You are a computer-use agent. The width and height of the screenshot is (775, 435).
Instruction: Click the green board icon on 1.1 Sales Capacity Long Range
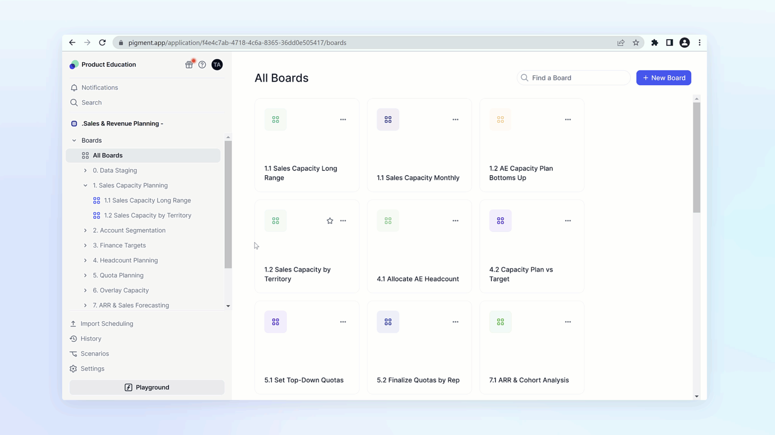[x=276, y=119]
